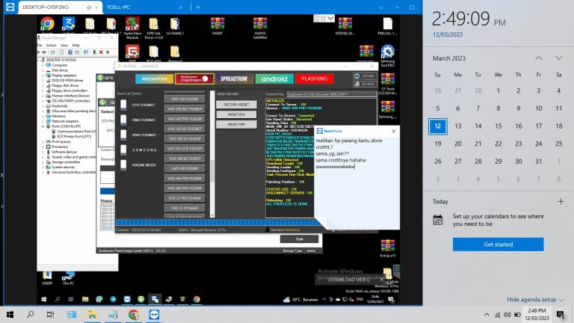Expand Processors node in Device Manager
Screen dimensions: 574x323
click(x=43, y=147)
